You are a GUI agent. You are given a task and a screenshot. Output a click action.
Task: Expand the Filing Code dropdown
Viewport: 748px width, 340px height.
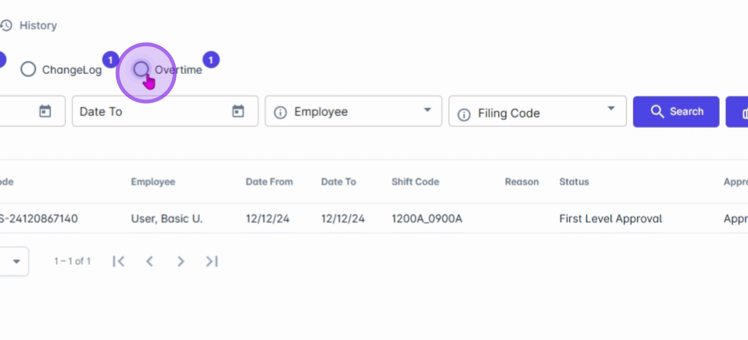tap(611, 109)
